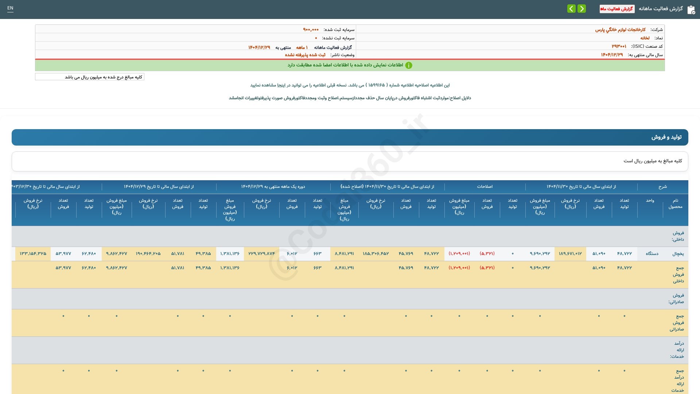
Task: Click the '۱ ماهه' report period value
Action: [x=302, y=47]
